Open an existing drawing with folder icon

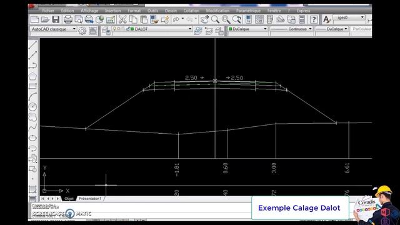(45, 19)
